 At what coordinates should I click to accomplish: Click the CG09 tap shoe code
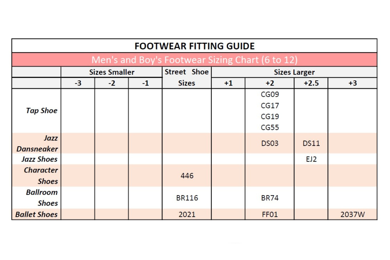[270, 94]
